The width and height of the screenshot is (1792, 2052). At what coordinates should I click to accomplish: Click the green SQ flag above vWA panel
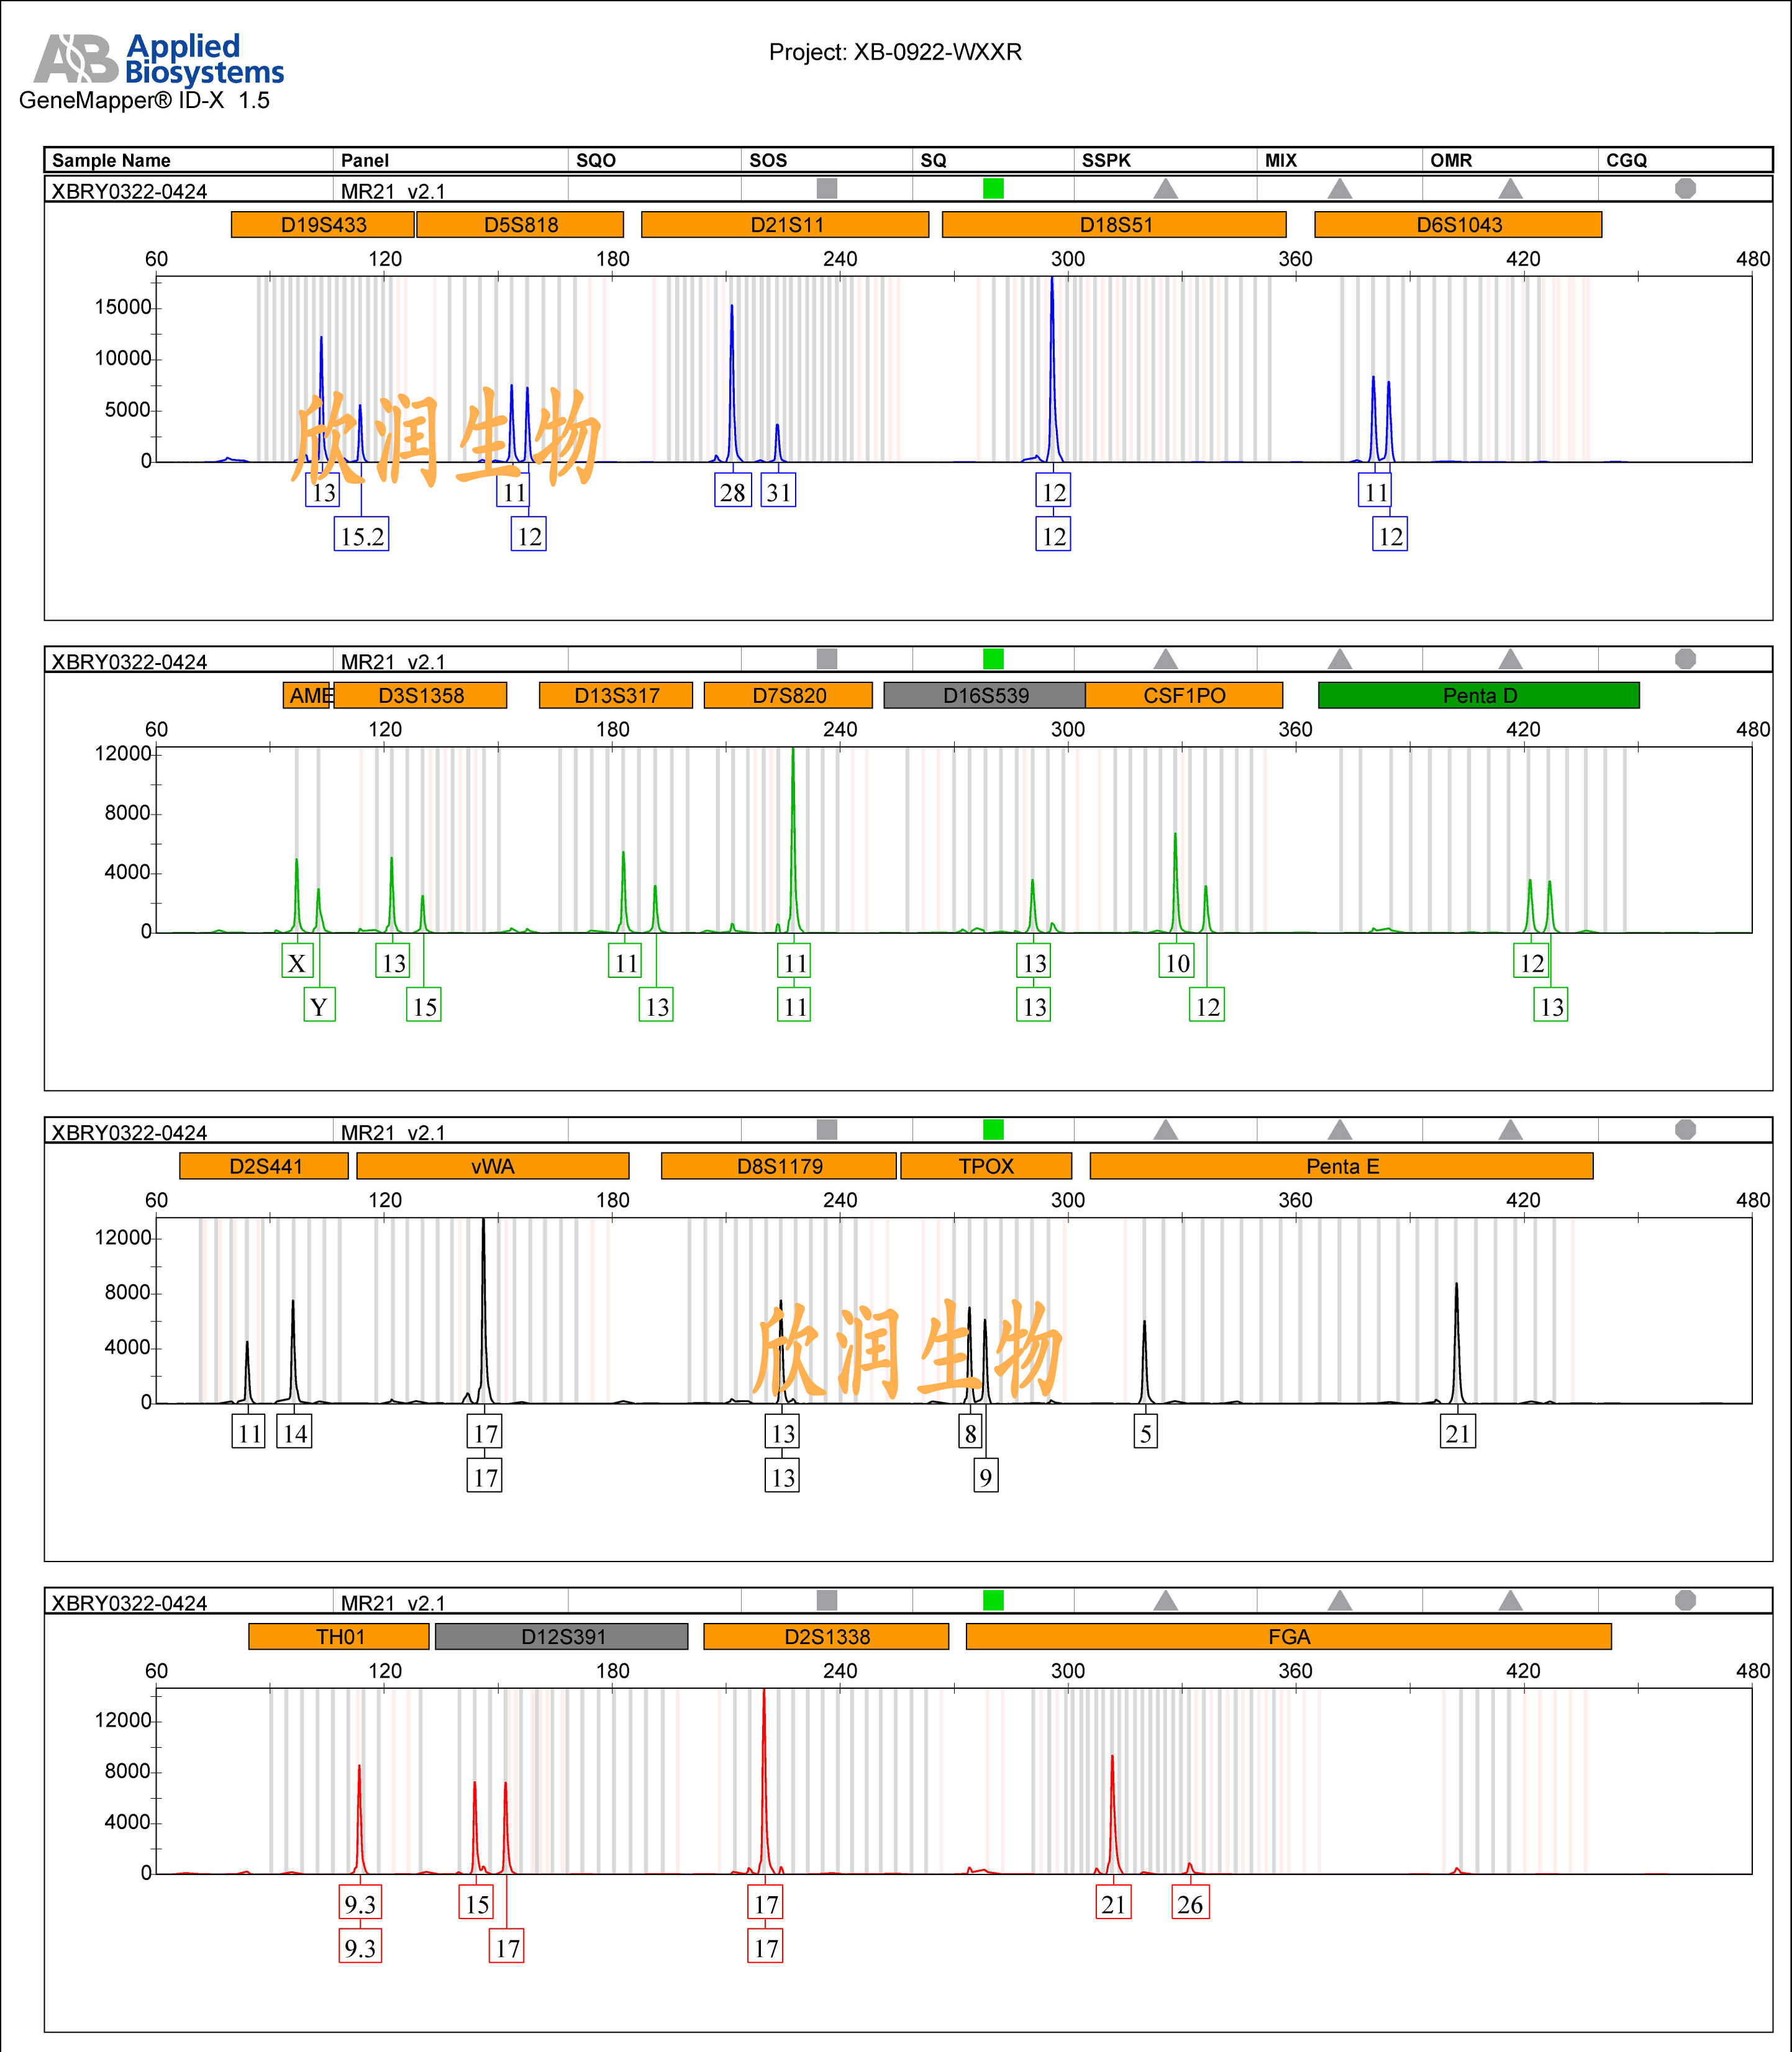point(993,1129)
